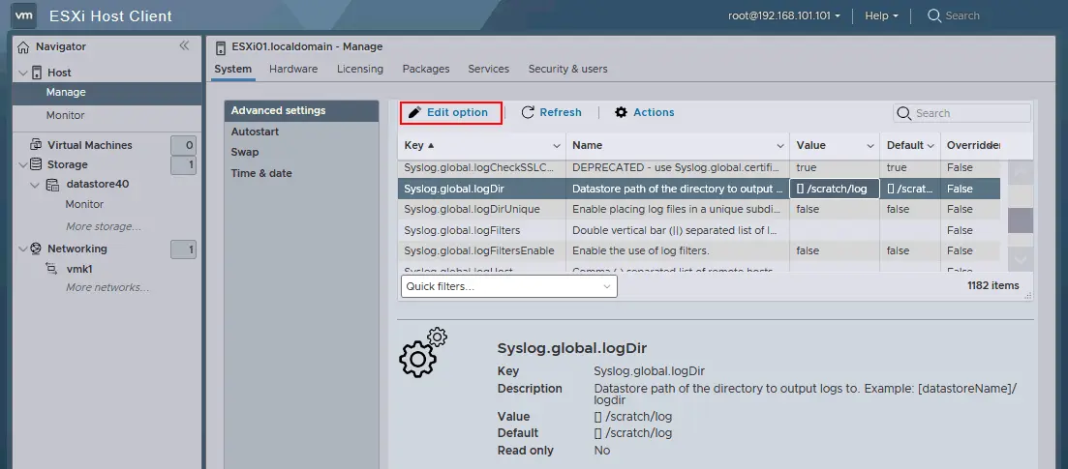Click the Host server icon in Navigator
This screenshot has height=469, width=1068.
point(37,73)
